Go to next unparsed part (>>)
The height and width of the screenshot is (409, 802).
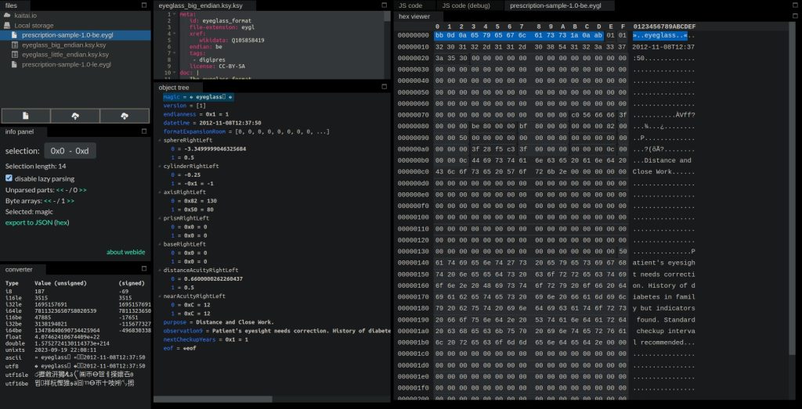[83, 190]
